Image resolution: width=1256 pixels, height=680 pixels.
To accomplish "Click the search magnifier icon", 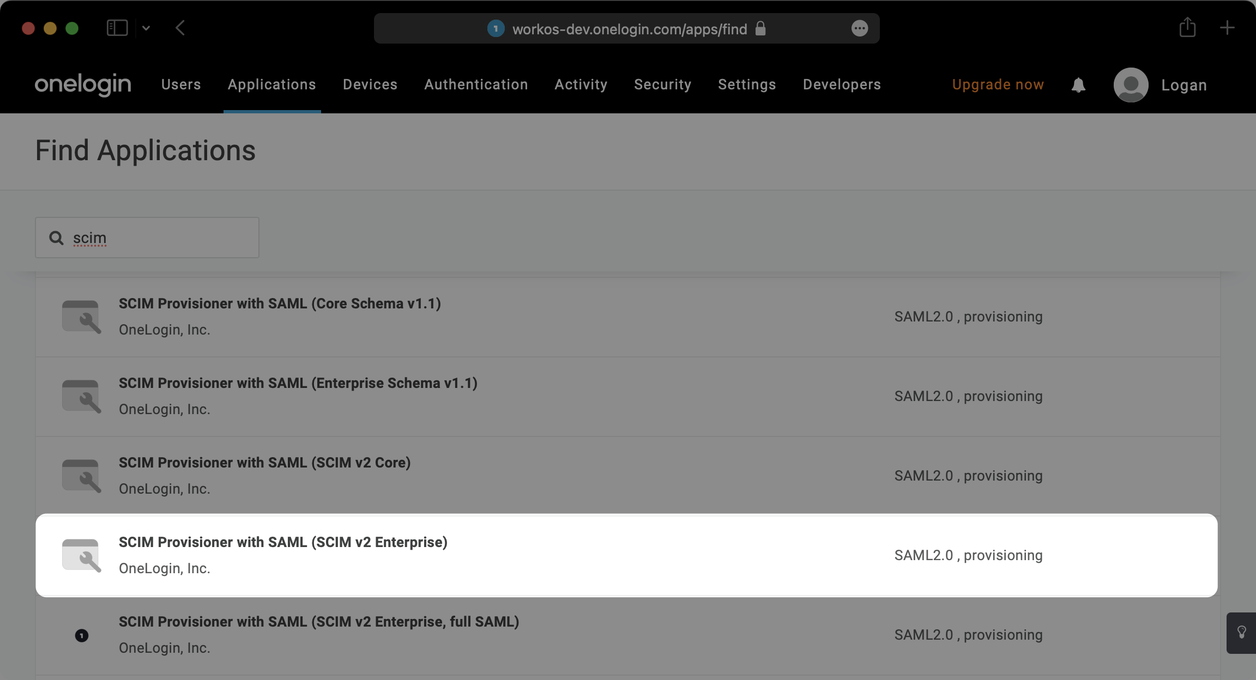I will (x=56, y=238).
